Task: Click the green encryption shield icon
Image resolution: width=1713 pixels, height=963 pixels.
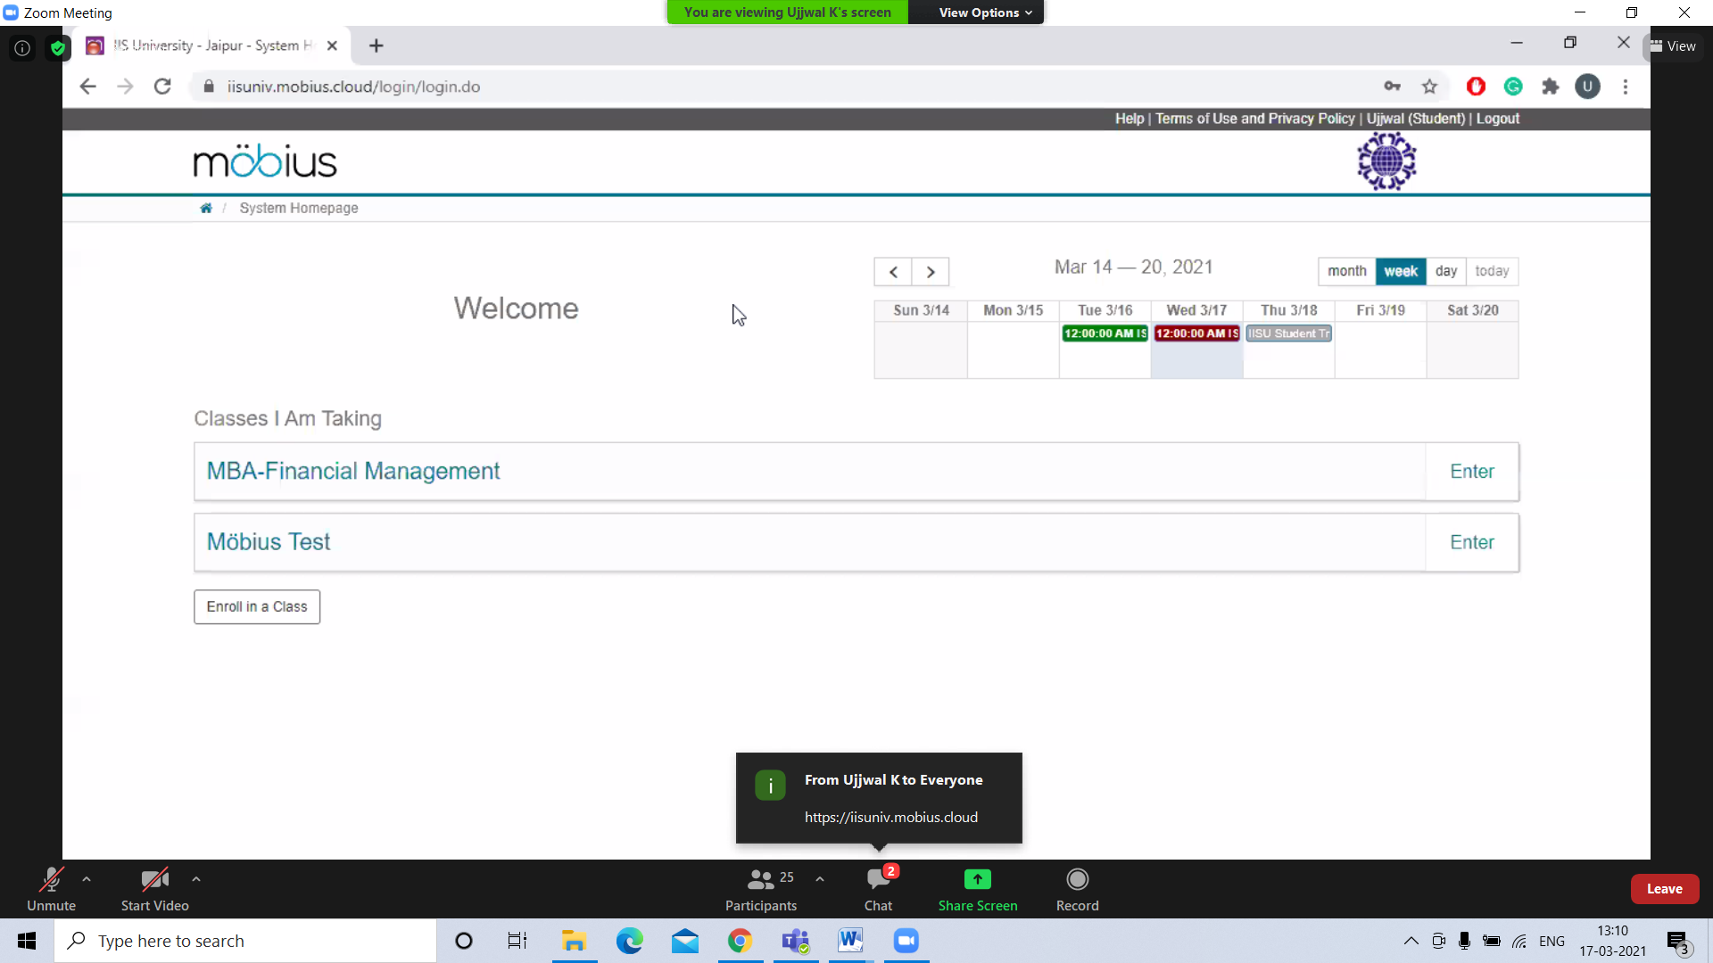Action: 58,48
